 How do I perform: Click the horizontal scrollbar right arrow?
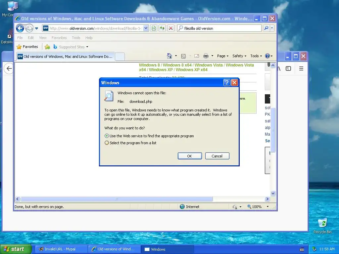(267, 199)
